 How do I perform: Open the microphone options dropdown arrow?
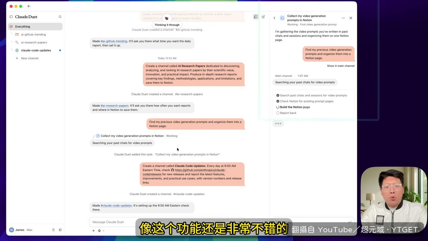[x=104, y=231]
